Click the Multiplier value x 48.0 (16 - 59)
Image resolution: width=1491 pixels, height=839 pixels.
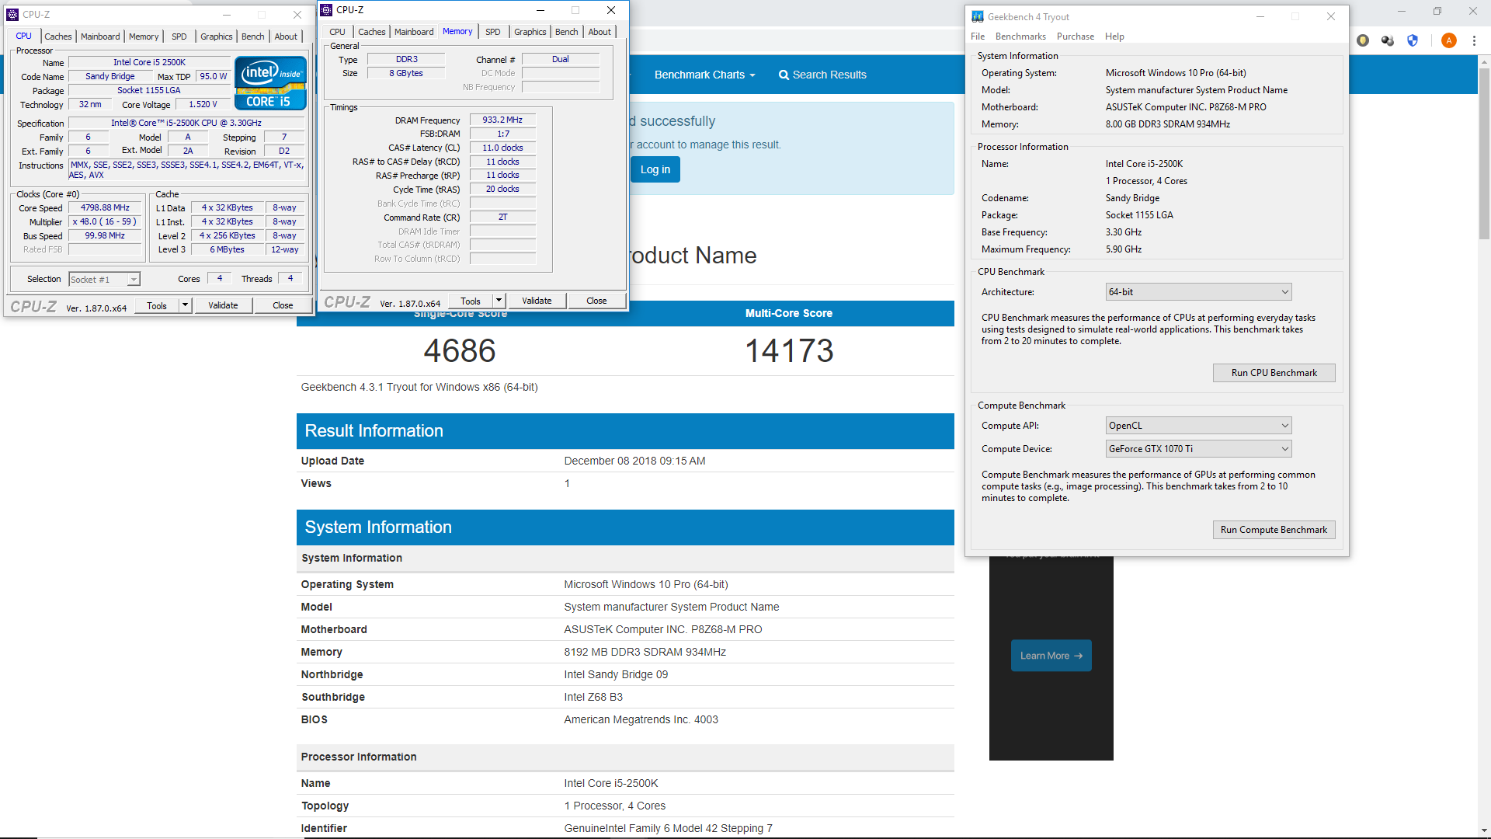pyautogui.click(x=105, y=222)
